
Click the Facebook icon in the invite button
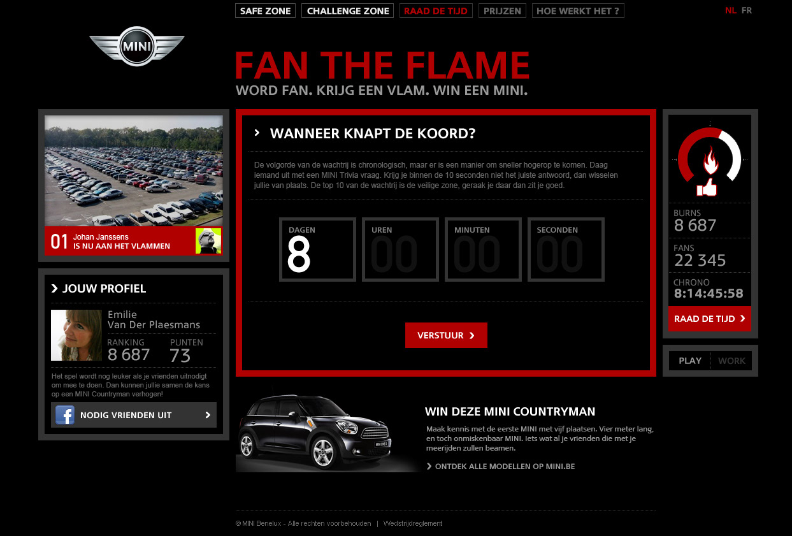click(x=65, y=415)
